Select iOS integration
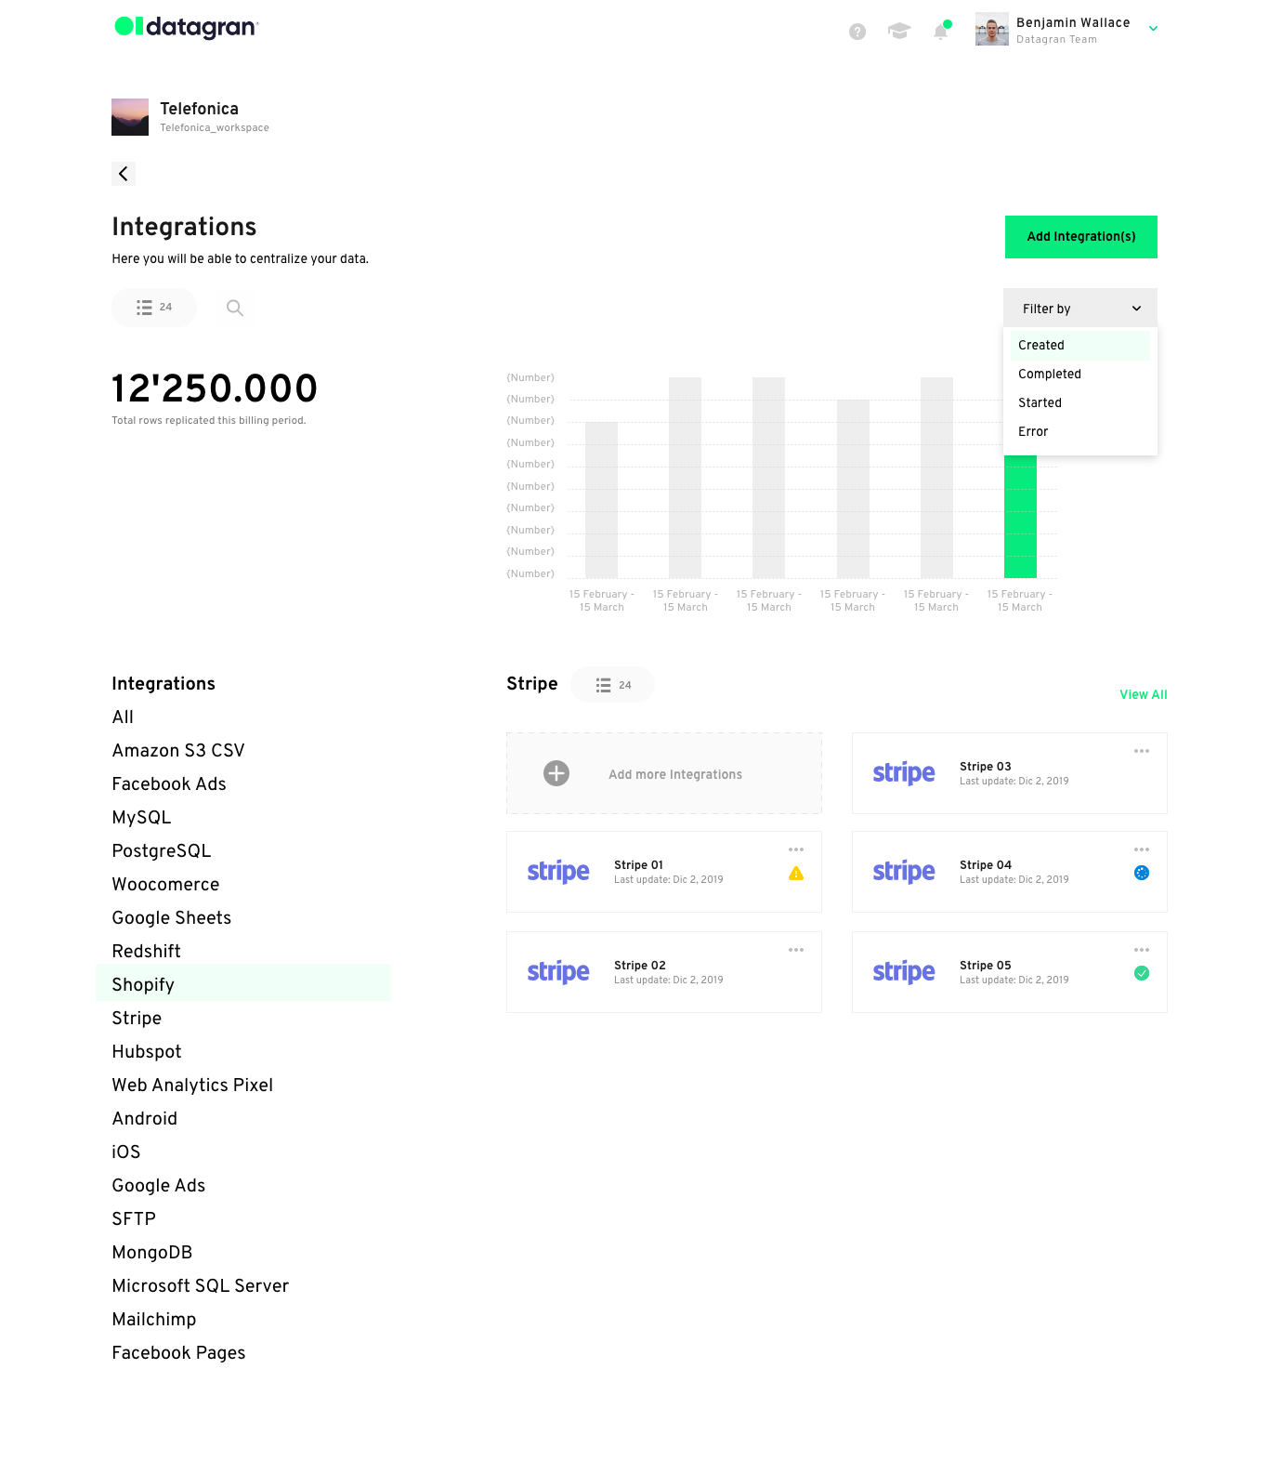The height and width of the screenshot is (1461, 1269). (x=126, y=1152)
